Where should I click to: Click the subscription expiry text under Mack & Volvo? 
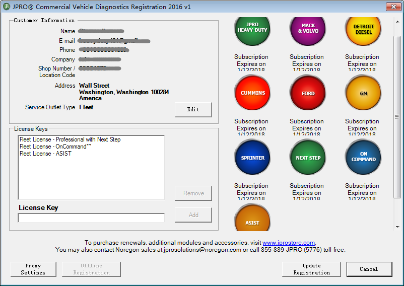[307, 63]
